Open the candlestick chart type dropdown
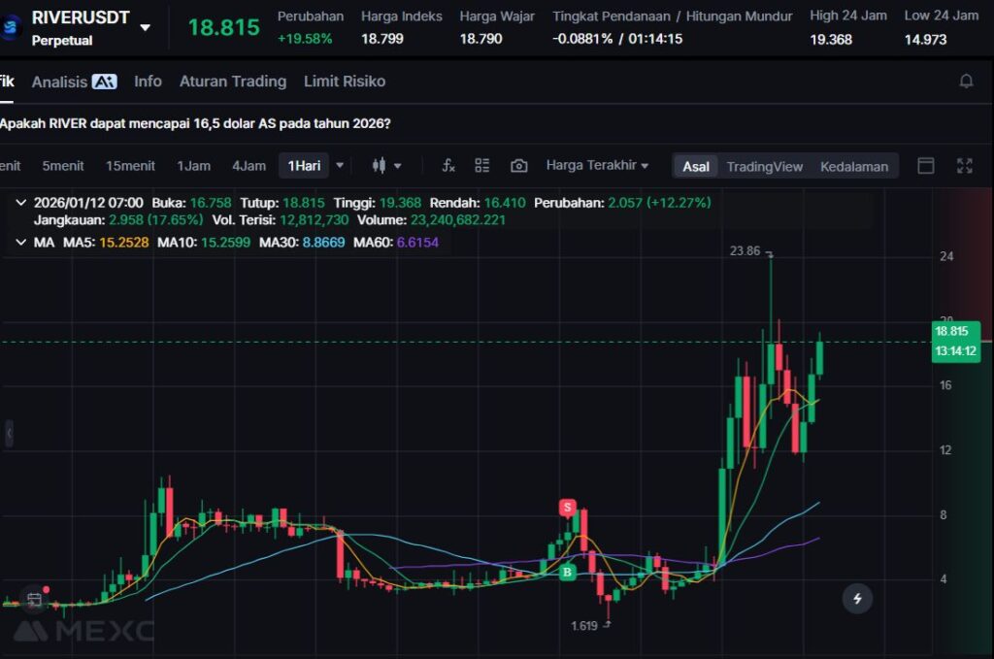 coord(386,166)
